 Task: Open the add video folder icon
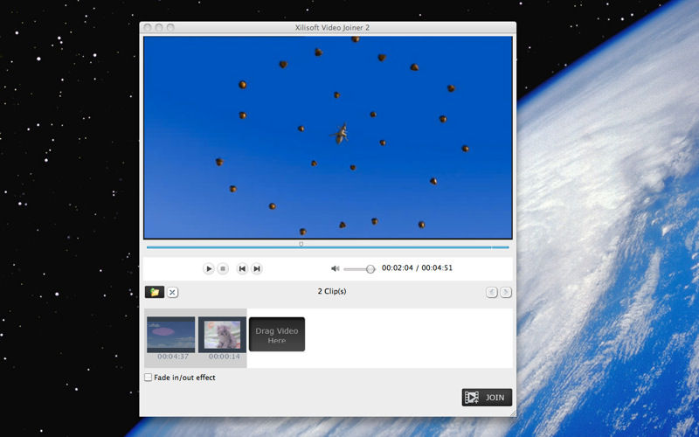point(155,292)
